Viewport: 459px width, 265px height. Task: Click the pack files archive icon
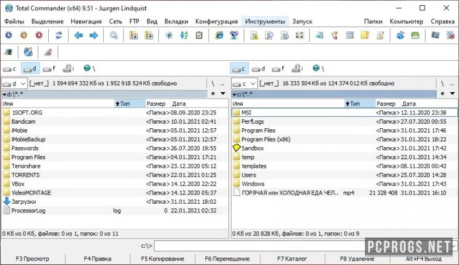click(134, 35)
